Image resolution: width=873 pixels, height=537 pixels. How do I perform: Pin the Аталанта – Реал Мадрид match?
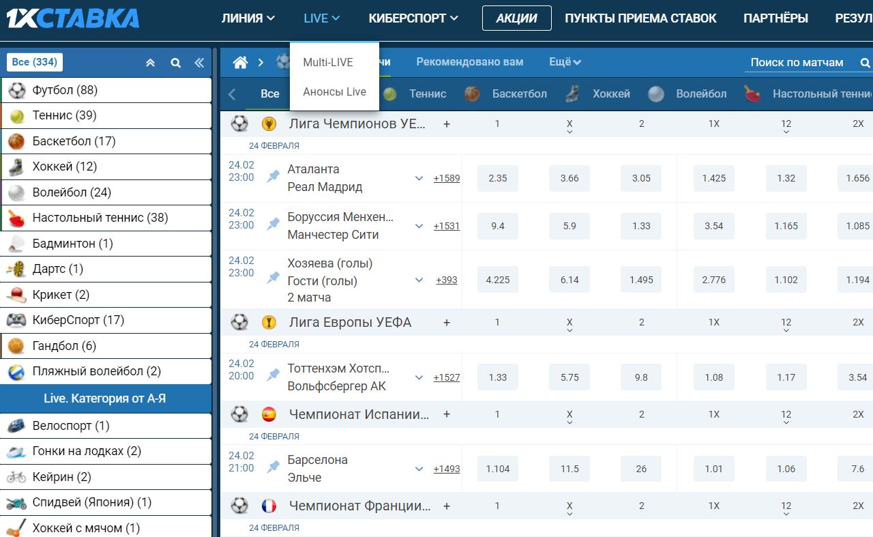[273, 177]
